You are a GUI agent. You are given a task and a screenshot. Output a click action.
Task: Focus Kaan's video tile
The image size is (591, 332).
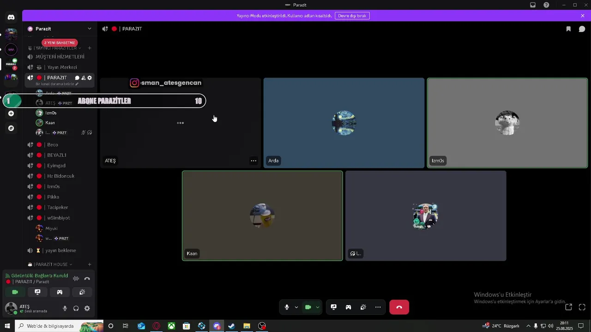[262, 216]
